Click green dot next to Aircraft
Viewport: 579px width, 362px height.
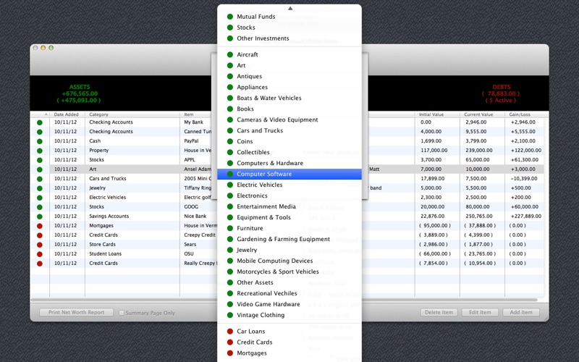pyautogui.click(x=230, y=54)
